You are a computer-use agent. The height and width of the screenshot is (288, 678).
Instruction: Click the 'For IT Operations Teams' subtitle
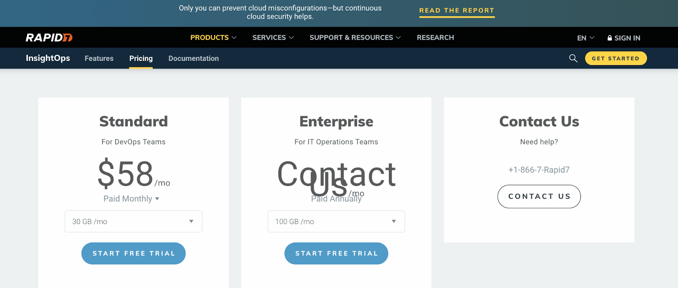(336, 142)
